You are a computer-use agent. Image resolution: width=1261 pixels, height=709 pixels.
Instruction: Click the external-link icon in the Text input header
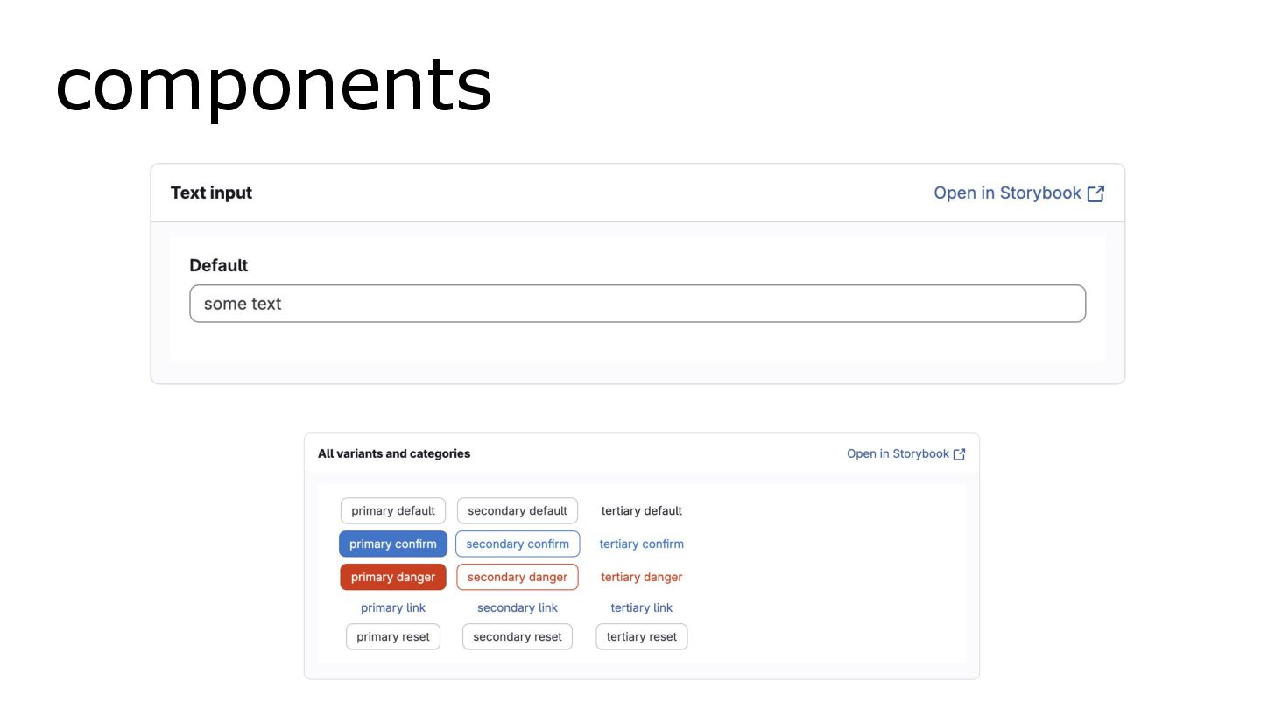coord(1095,193)
